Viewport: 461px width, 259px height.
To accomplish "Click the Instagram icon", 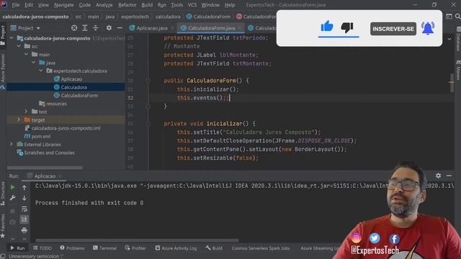I will (356, 238).
